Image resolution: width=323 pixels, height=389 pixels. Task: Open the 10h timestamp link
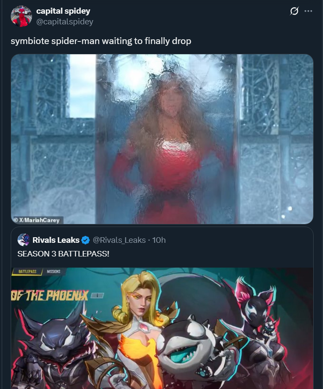click(x=159, y=240)
